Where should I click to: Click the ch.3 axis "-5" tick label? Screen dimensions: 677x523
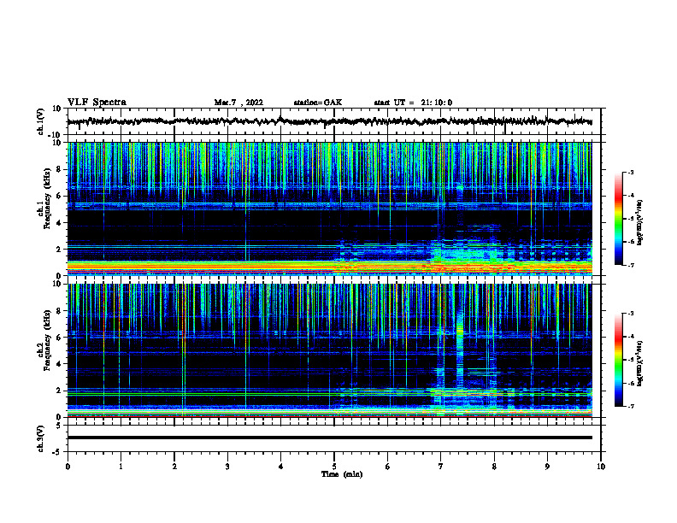pos(57,452)
